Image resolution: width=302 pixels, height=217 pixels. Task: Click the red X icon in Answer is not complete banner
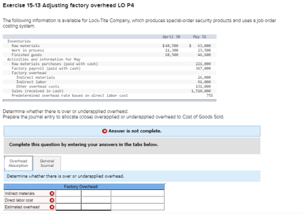click(x=105, y=131)
